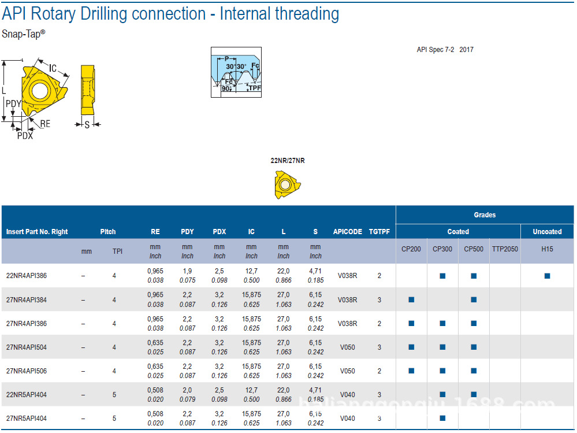The image size is (577, 433).
Task: Click the IC column header
Action: click(251, 232)
